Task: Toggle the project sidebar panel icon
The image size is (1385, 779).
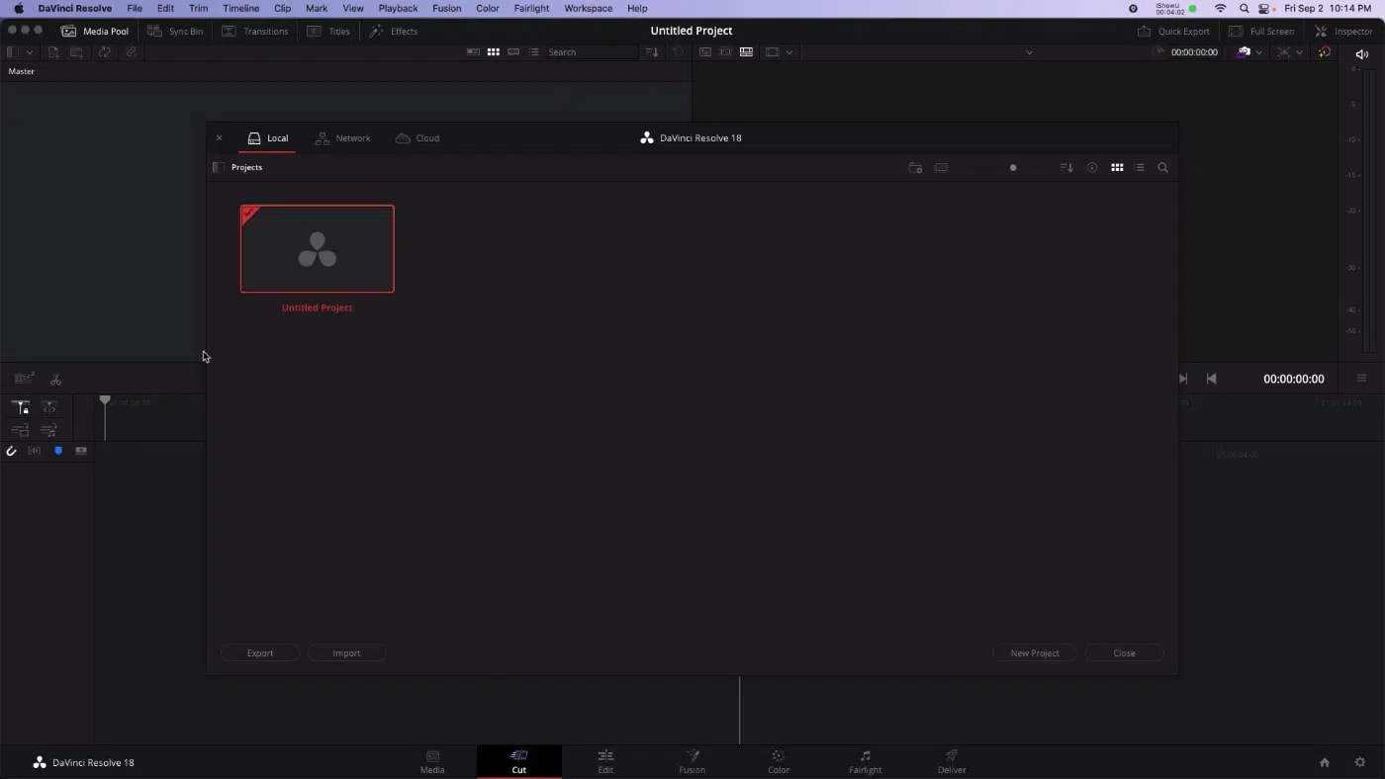Action: (x=219, y=167)
